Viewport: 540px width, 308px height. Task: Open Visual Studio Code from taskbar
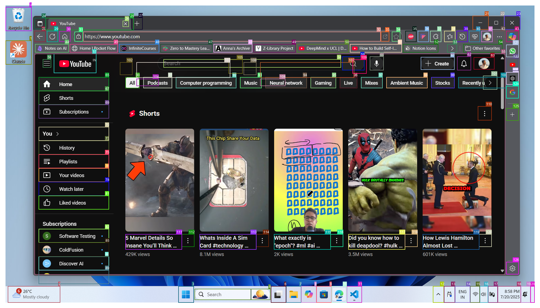tap(354, 294)
